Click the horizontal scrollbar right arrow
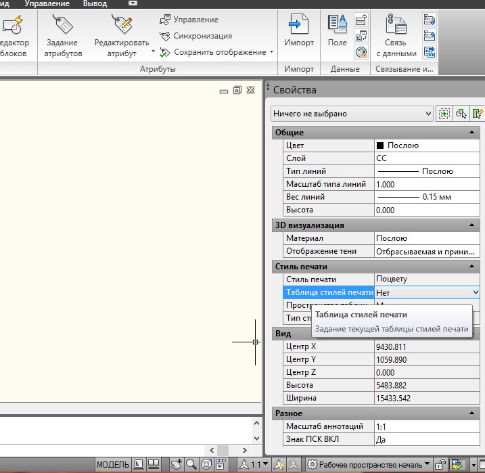 click(x=245, y=450)
